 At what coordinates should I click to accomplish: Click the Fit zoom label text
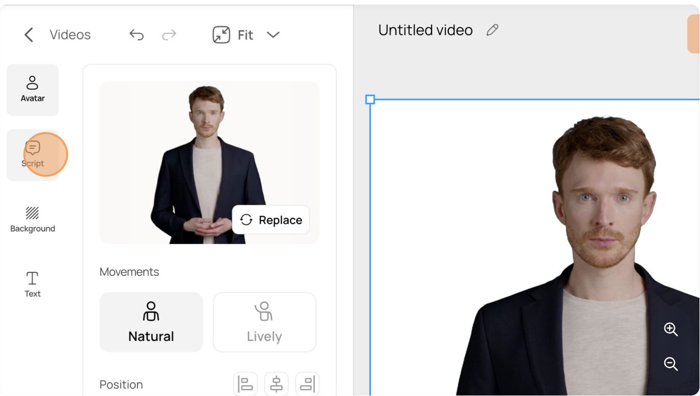tap(246, 35)
